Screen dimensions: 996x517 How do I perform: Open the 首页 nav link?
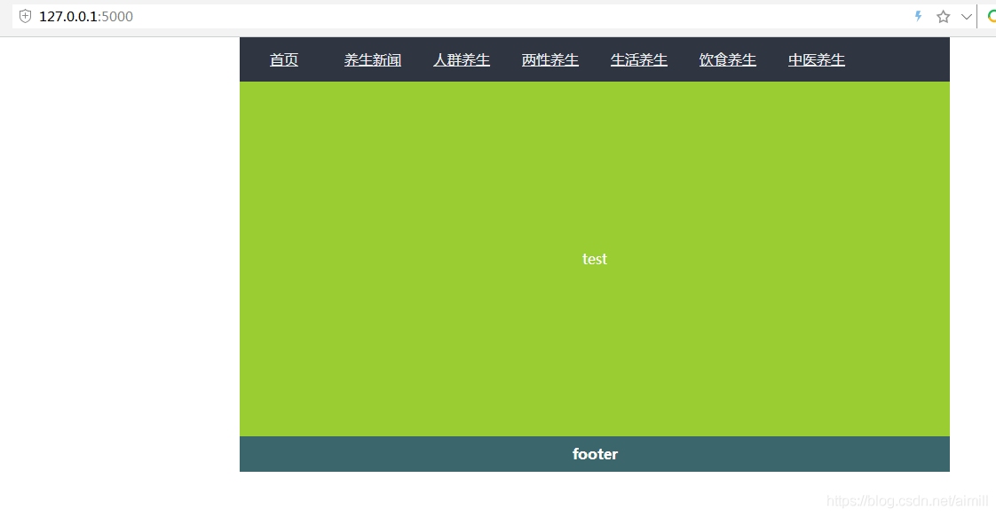click(x=284, y=59)
